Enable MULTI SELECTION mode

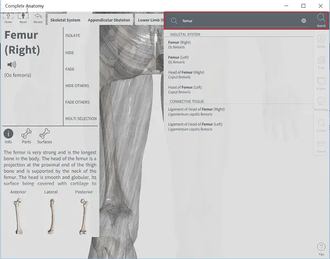click(x=81, y=118)
